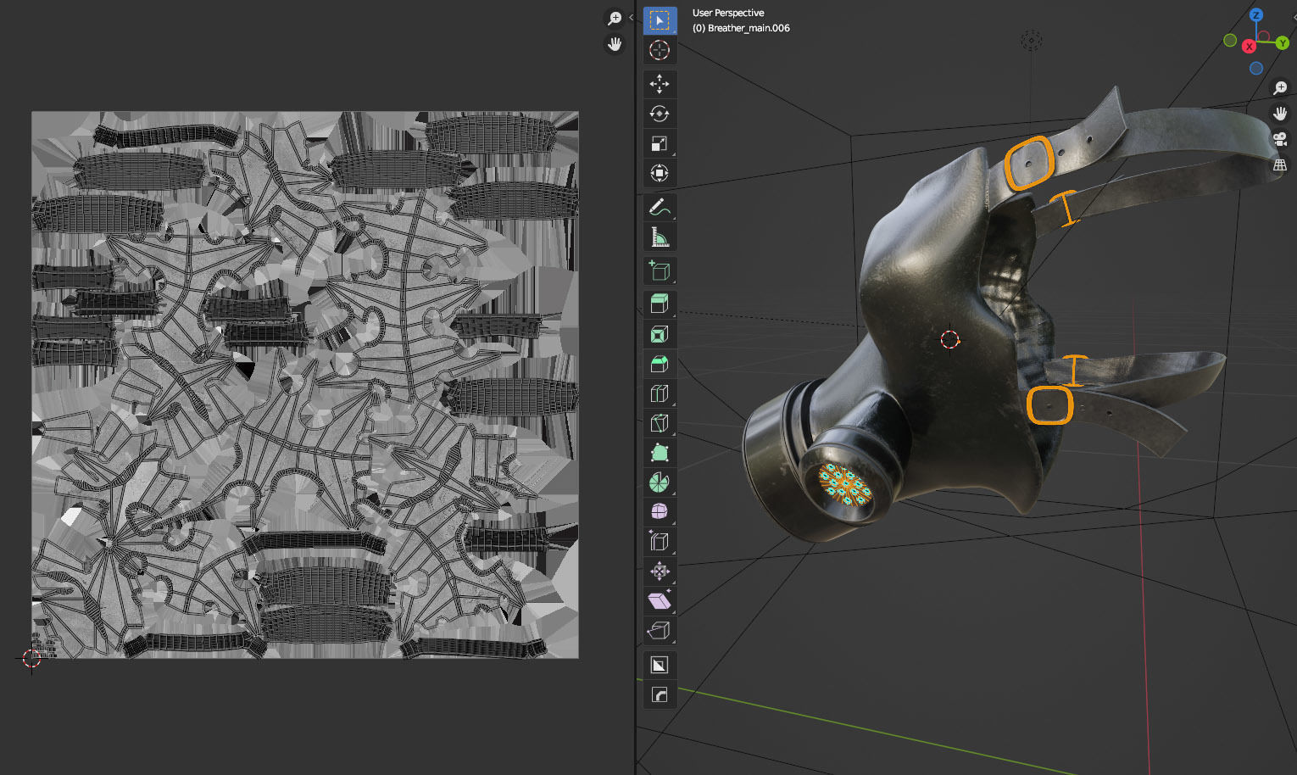Toggle camera view in 3D viewport
This screenshot has width=1297, height=775.
coord(1280,139)
